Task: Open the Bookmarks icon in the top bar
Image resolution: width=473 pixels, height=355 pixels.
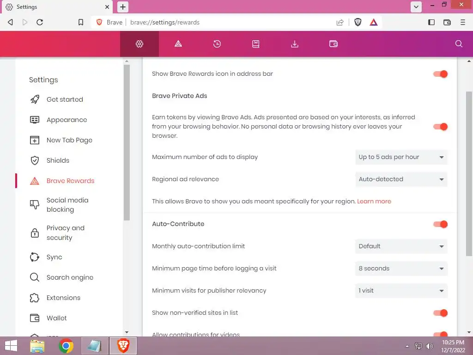Action: click(256, 44)
